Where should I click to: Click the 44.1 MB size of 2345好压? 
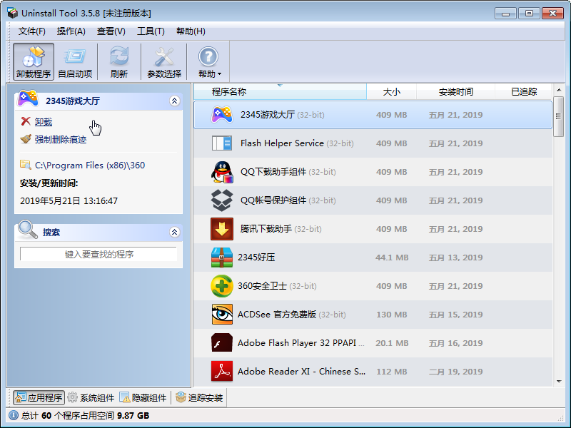tap(392, 258)
